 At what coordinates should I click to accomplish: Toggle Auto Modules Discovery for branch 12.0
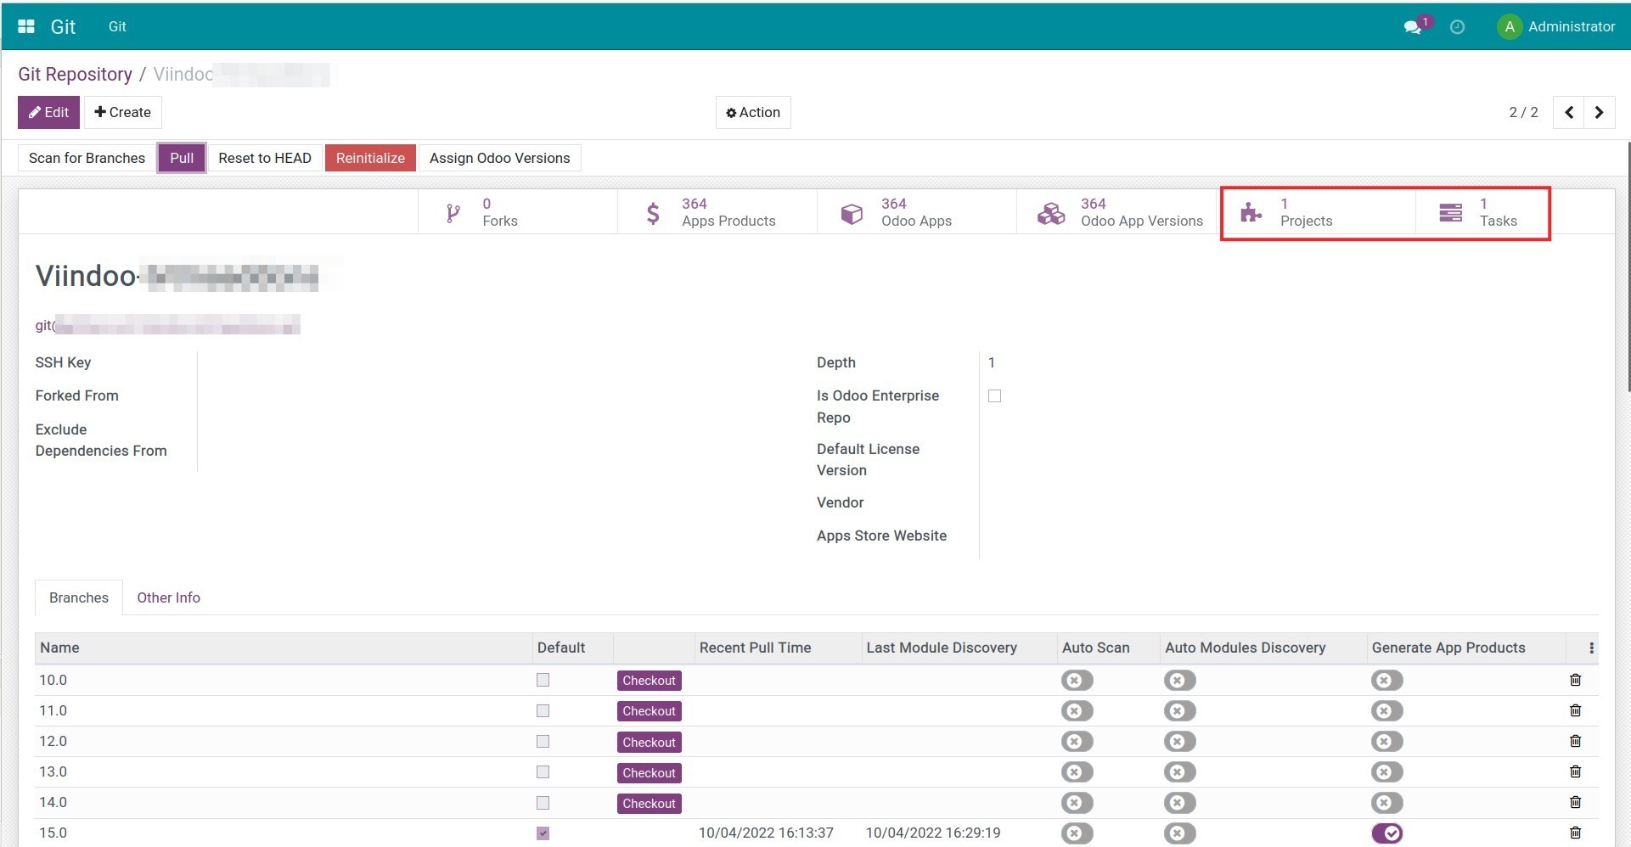pyautogui.click(x=1179, y=742)
